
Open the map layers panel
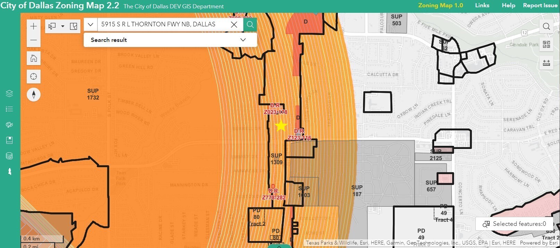pos(9,94)
